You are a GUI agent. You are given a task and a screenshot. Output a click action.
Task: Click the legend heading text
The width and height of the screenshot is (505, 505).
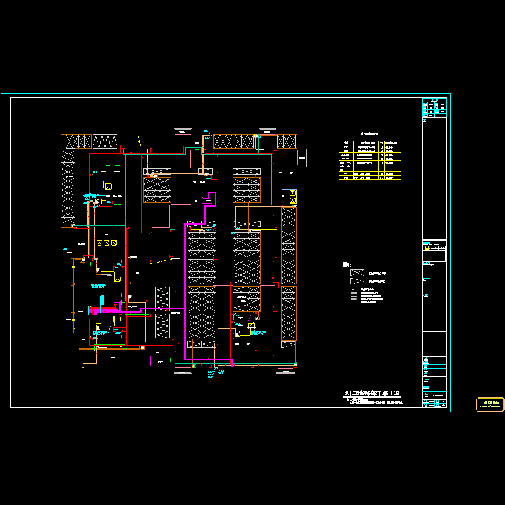point(346,265)
